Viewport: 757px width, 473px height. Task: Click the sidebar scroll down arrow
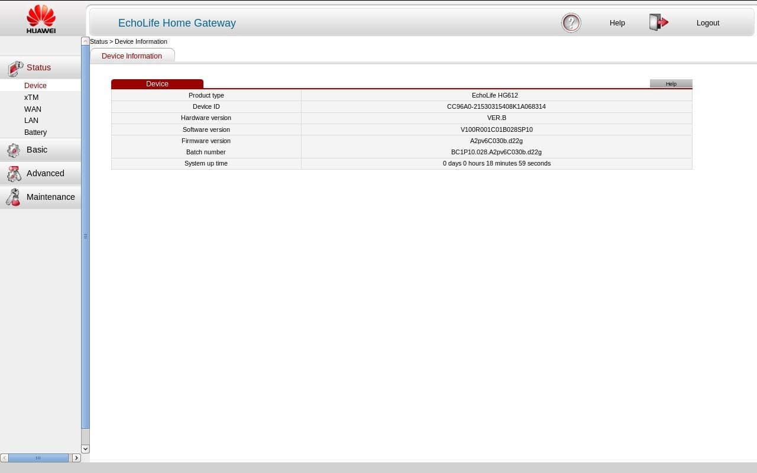pos(85,449)
